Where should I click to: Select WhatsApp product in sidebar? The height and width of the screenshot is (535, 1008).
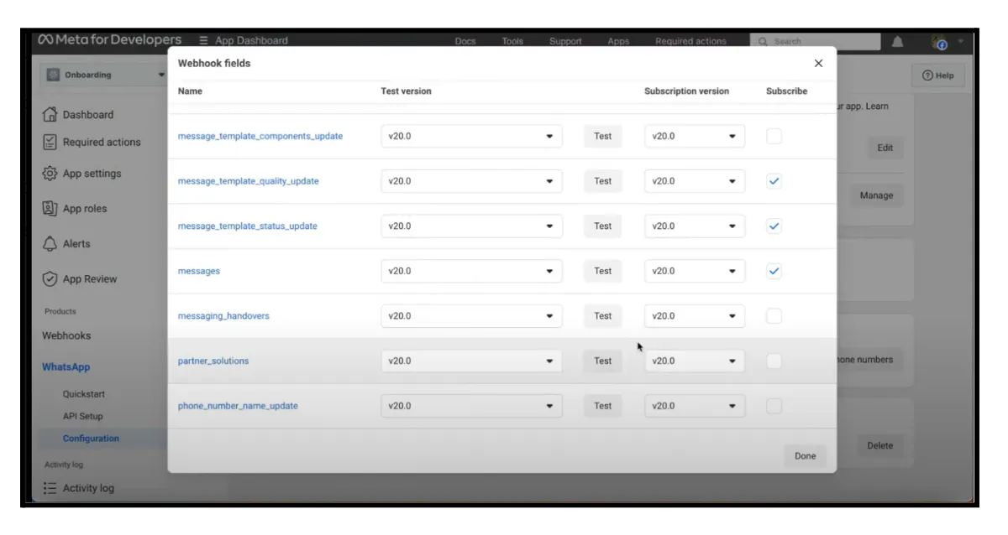[x=66, y=367]
